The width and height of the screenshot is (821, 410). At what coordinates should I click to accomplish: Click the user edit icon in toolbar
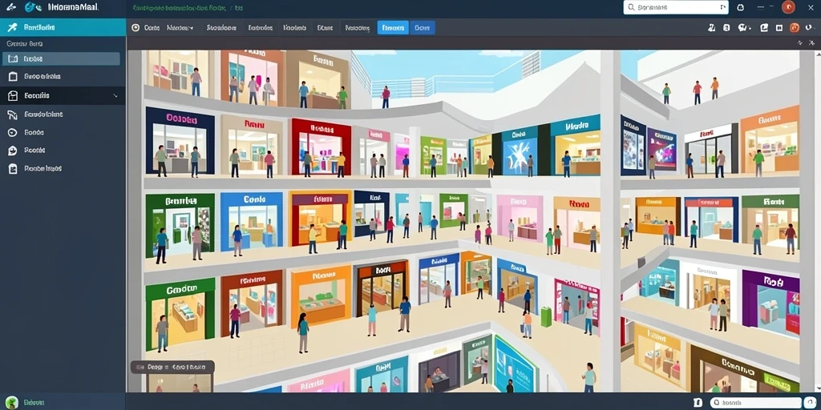(x=712, y=28)
